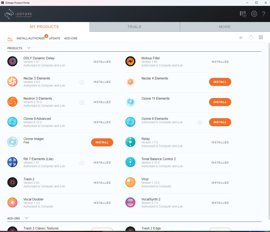Click Vocal Doubler product icon
The image size is (270, 232).
(x=12, y=202)
